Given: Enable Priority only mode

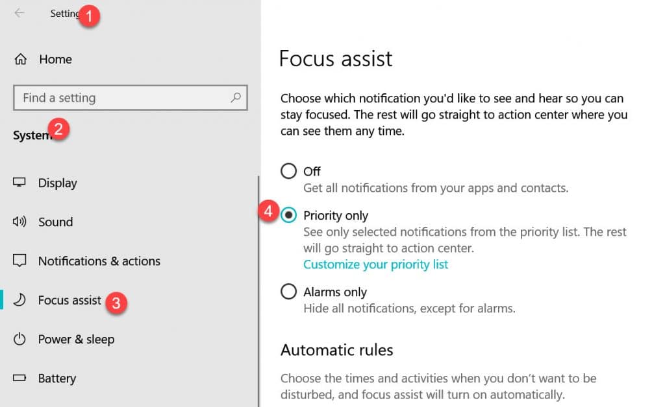Looking at the screenshot, I should tap(288, 215).
